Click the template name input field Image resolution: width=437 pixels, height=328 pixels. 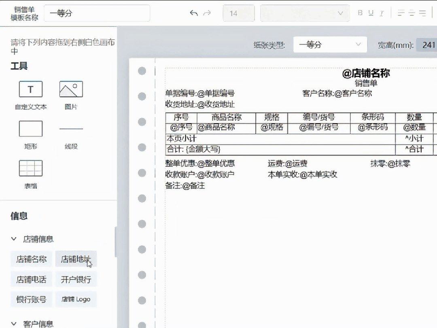coord(97,13)
